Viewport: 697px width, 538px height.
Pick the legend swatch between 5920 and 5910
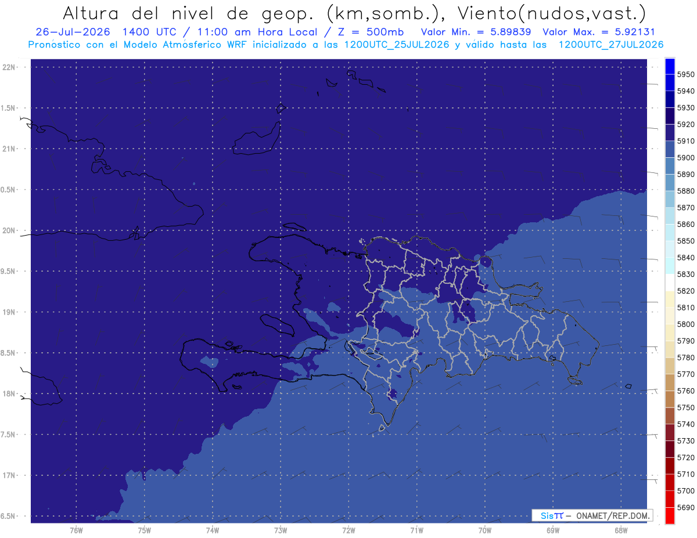click(670, 133)
